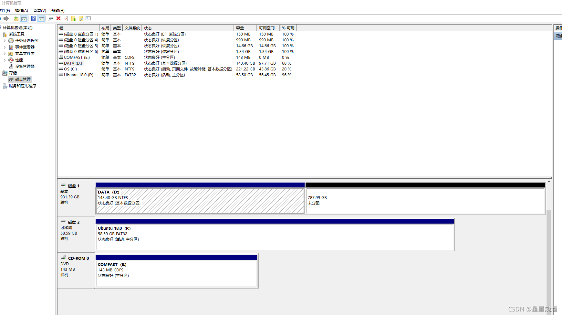Click the connect/rescan disks toolbar icon
562x315 pixels.
coord(51,18)
